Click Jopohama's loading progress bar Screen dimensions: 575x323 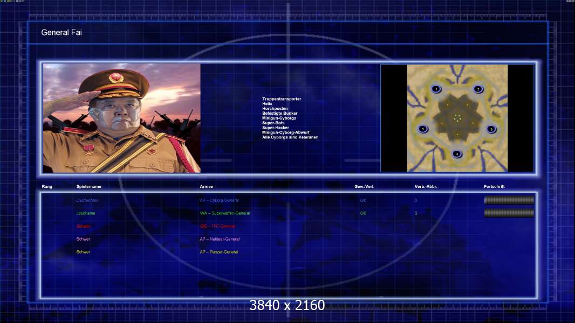pos(509,213)
